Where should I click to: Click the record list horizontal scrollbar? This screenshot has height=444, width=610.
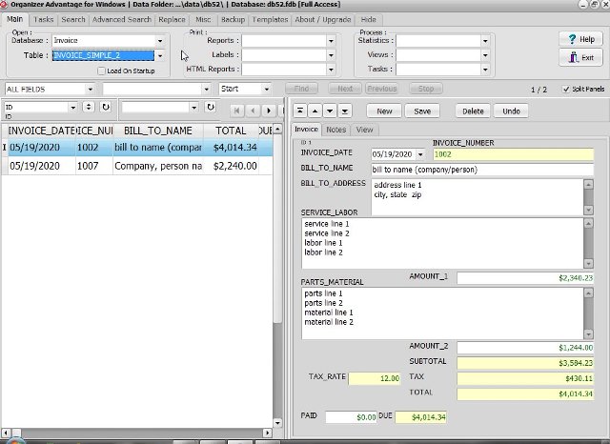136,433
